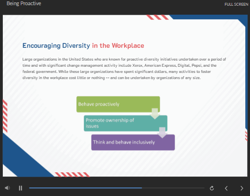Select the purple Think and behave inclusively box
Viewport: 250px width, 196px height.
point(133,142)
